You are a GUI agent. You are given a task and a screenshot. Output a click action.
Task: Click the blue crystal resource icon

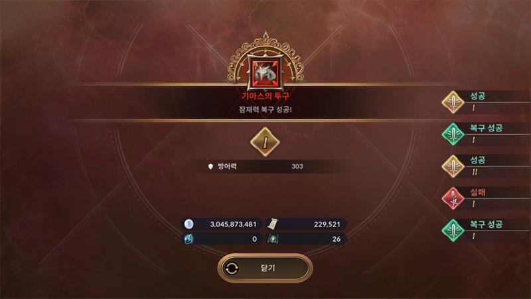[189, 239]
